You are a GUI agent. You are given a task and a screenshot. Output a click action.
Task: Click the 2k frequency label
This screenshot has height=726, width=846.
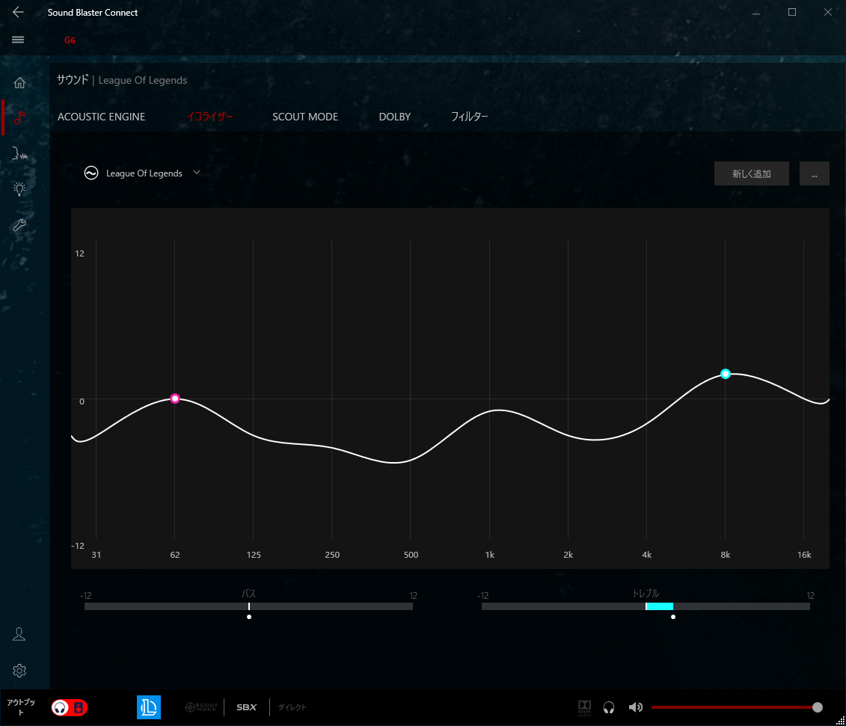click(x=568, y=555)
